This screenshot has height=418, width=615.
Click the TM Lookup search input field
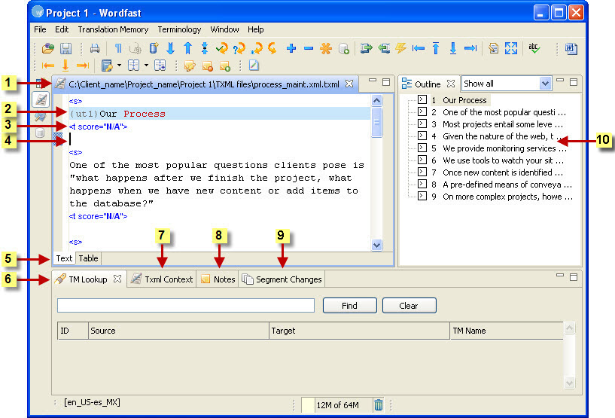point(185,305)
